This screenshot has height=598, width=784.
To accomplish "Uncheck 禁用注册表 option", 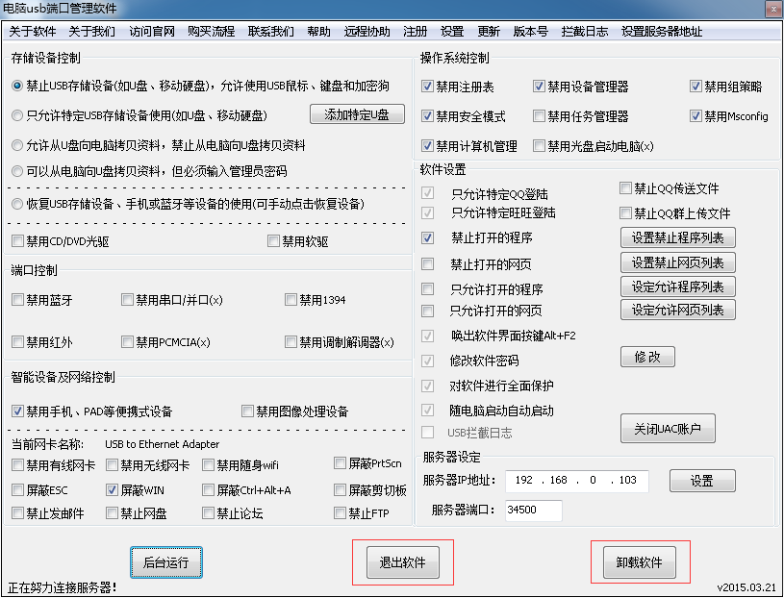I will point(427,87).
